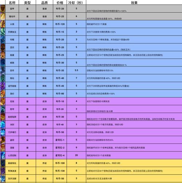Click the 冻手冻脚 name cell
The height and width of the screenshot is (183, 182).
(12, 179)
